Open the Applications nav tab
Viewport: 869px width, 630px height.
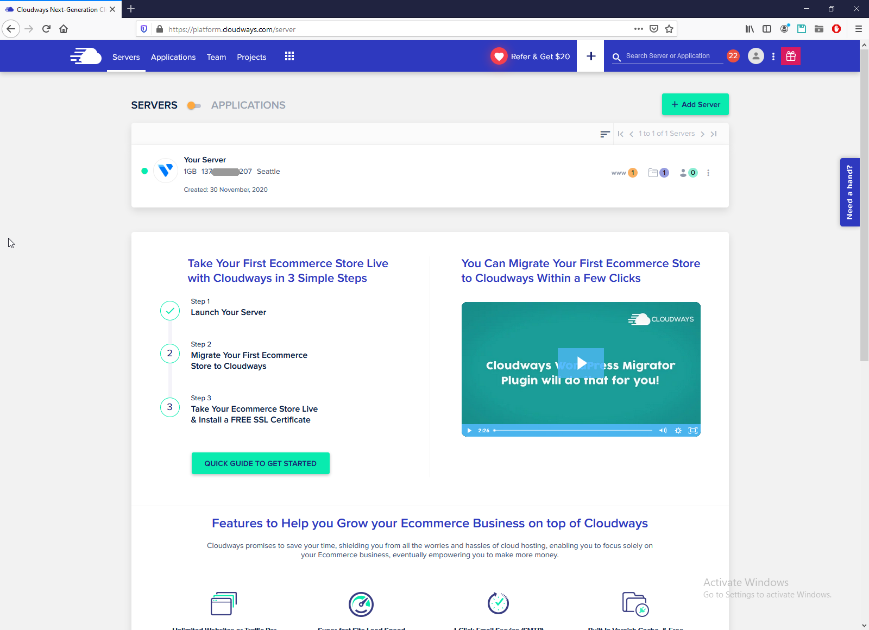[173, 57]
